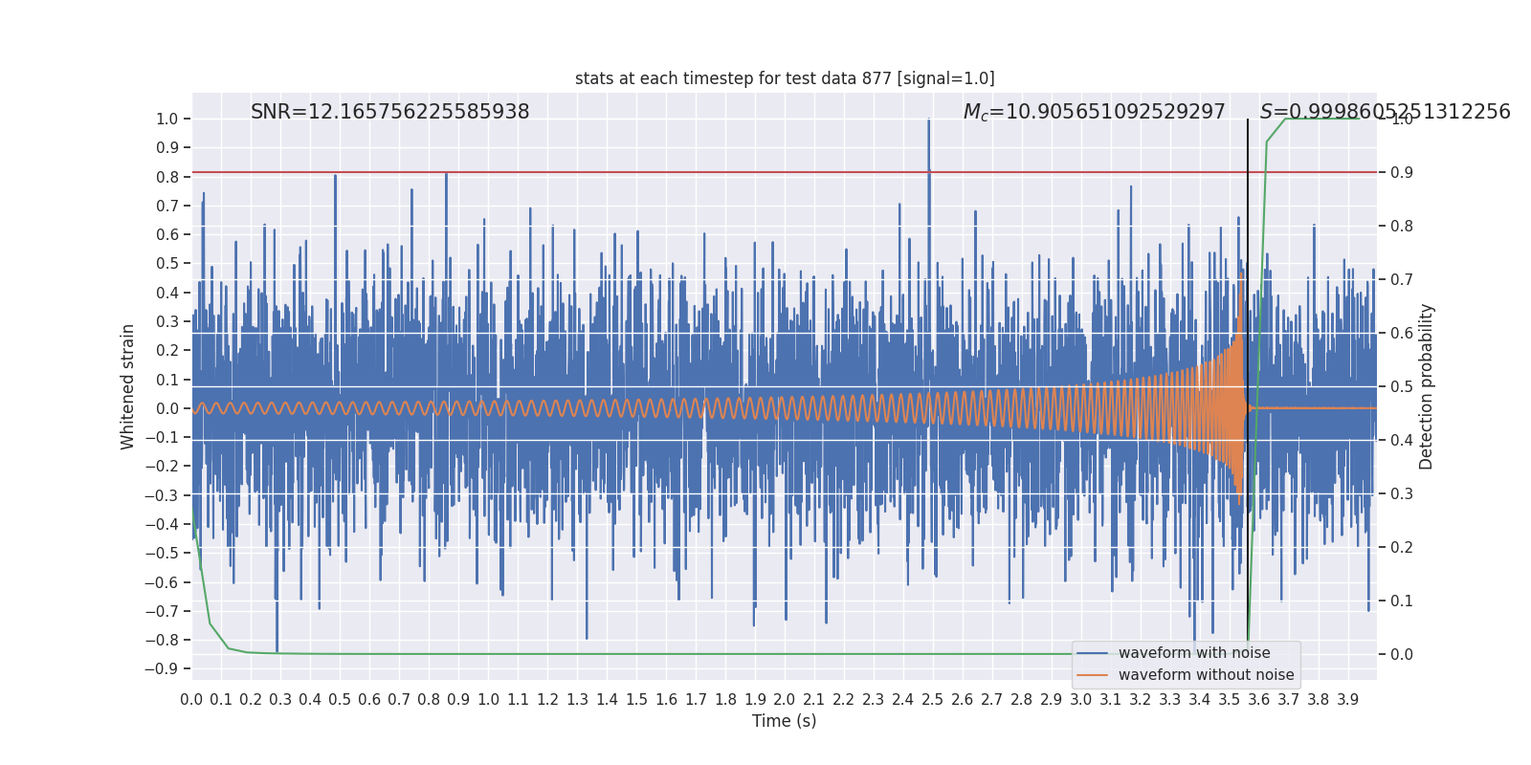Select the 0.2 tick on the Detection probability axis
1531x765 pixels.
tap(1402, 548)
